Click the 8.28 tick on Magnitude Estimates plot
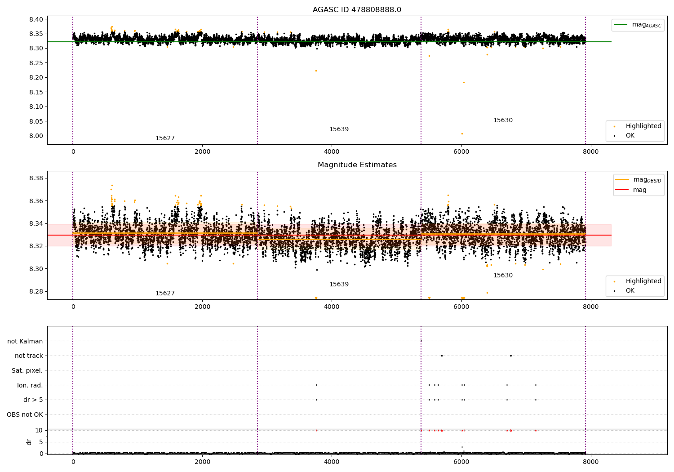The height and width of the screenshot is (472, 674). [36, 292]
